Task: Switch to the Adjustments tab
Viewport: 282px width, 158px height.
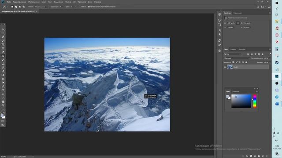Action: tap(237, 13)
